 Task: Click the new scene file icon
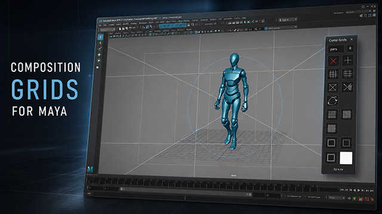click(120, 29)
